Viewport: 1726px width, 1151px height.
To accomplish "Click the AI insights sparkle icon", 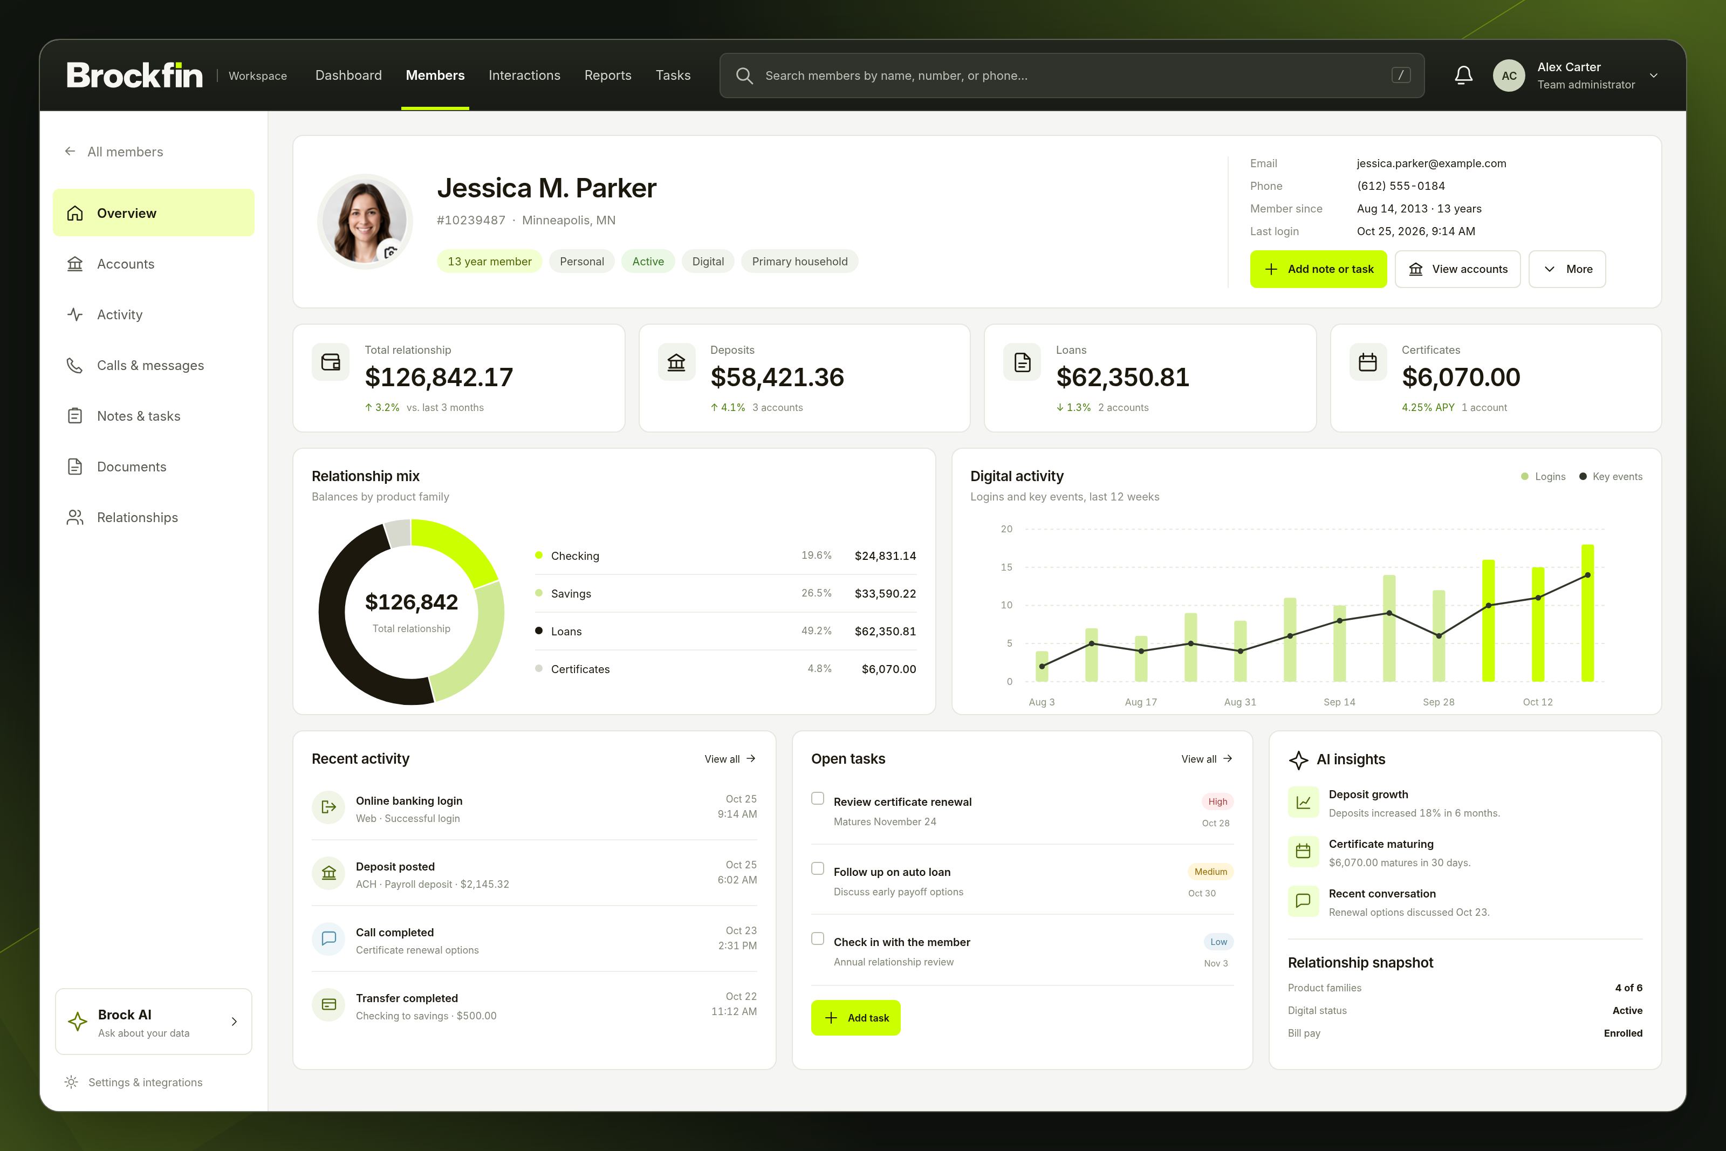I will (x=1298, y=760).
